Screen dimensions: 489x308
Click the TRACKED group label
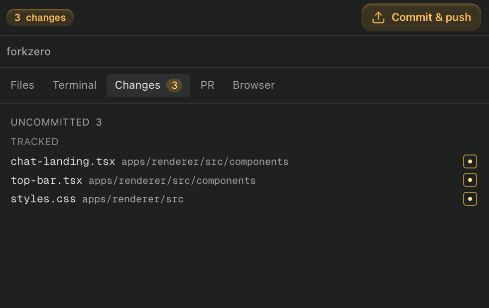35,142
